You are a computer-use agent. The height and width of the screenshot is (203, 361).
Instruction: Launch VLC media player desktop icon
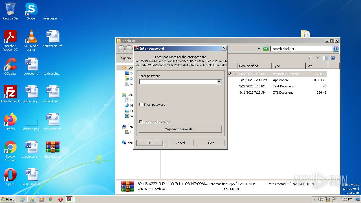[31, 41]
